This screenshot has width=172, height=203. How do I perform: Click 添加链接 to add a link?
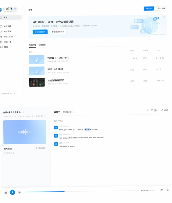point(40,148)
